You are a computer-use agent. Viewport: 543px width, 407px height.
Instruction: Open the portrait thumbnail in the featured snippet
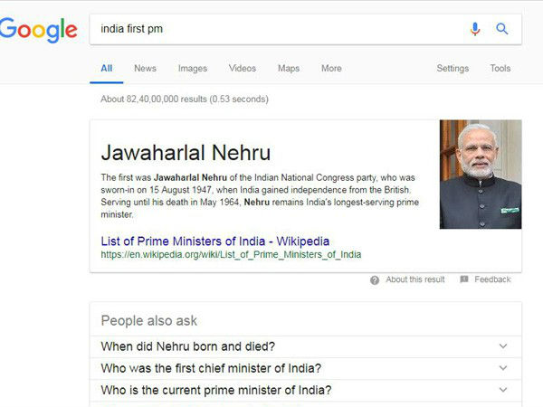pos(481,174)
